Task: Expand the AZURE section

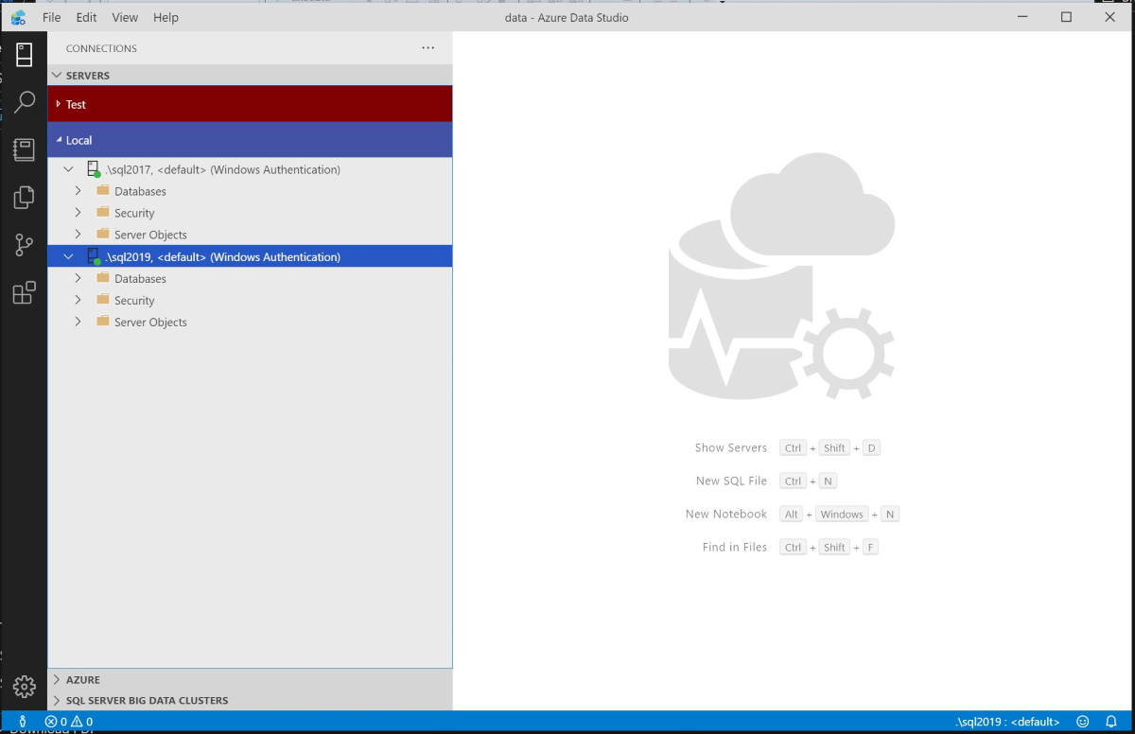Action: (57, 680)
